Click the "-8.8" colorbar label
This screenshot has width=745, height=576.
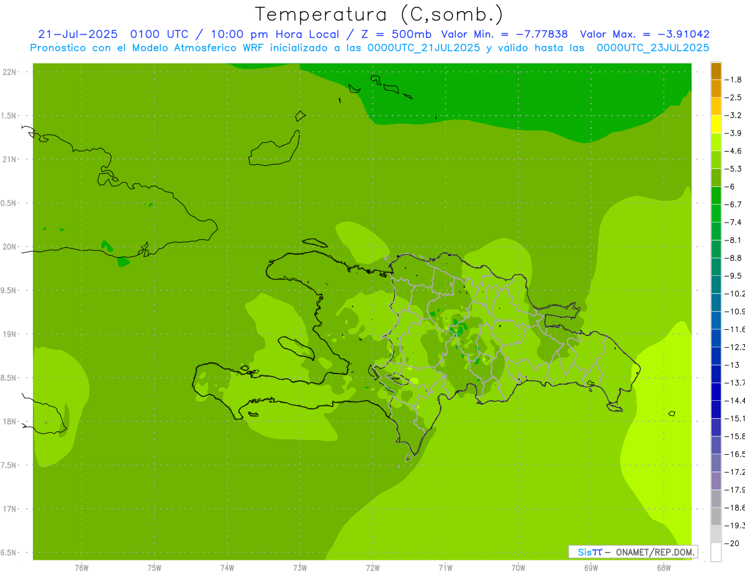point(734,258)
